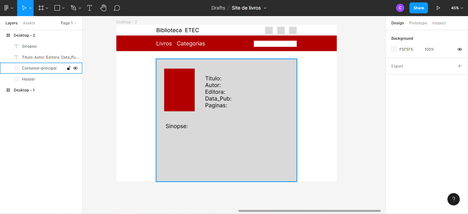Select the Pen tool
This screenshot has width=468, height=214.
point(74,8)
